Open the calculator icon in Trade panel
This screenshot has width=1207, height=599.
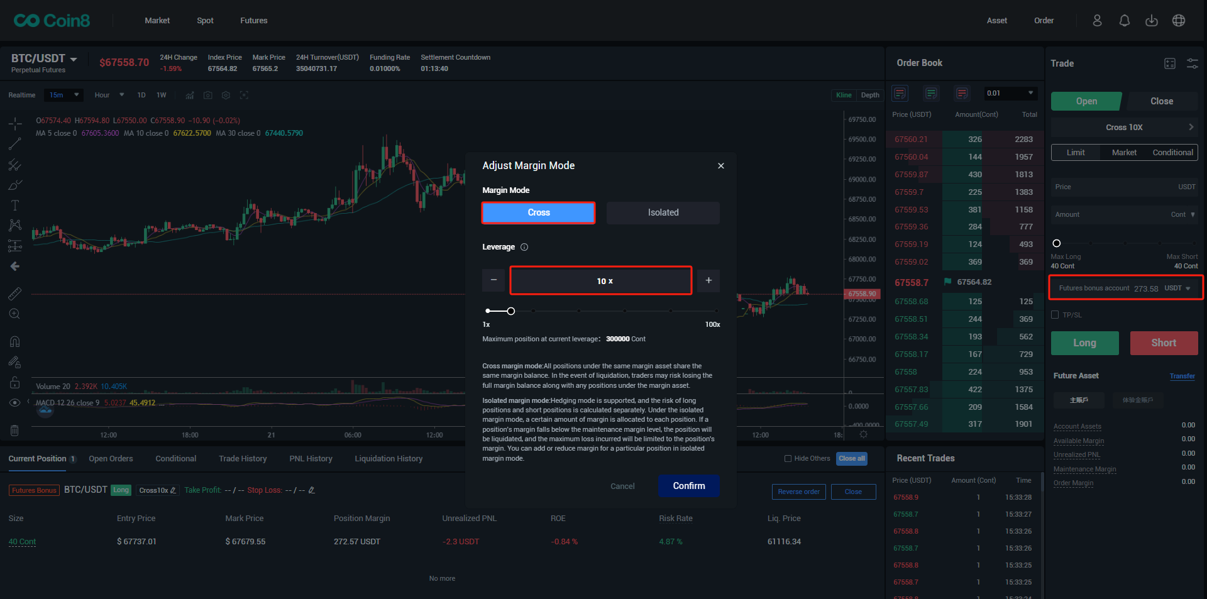[1169, 63]
